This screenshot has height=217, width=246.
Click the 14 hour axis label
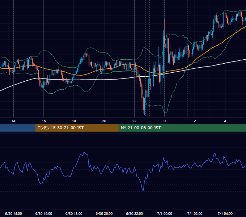(x=13, y=121)
